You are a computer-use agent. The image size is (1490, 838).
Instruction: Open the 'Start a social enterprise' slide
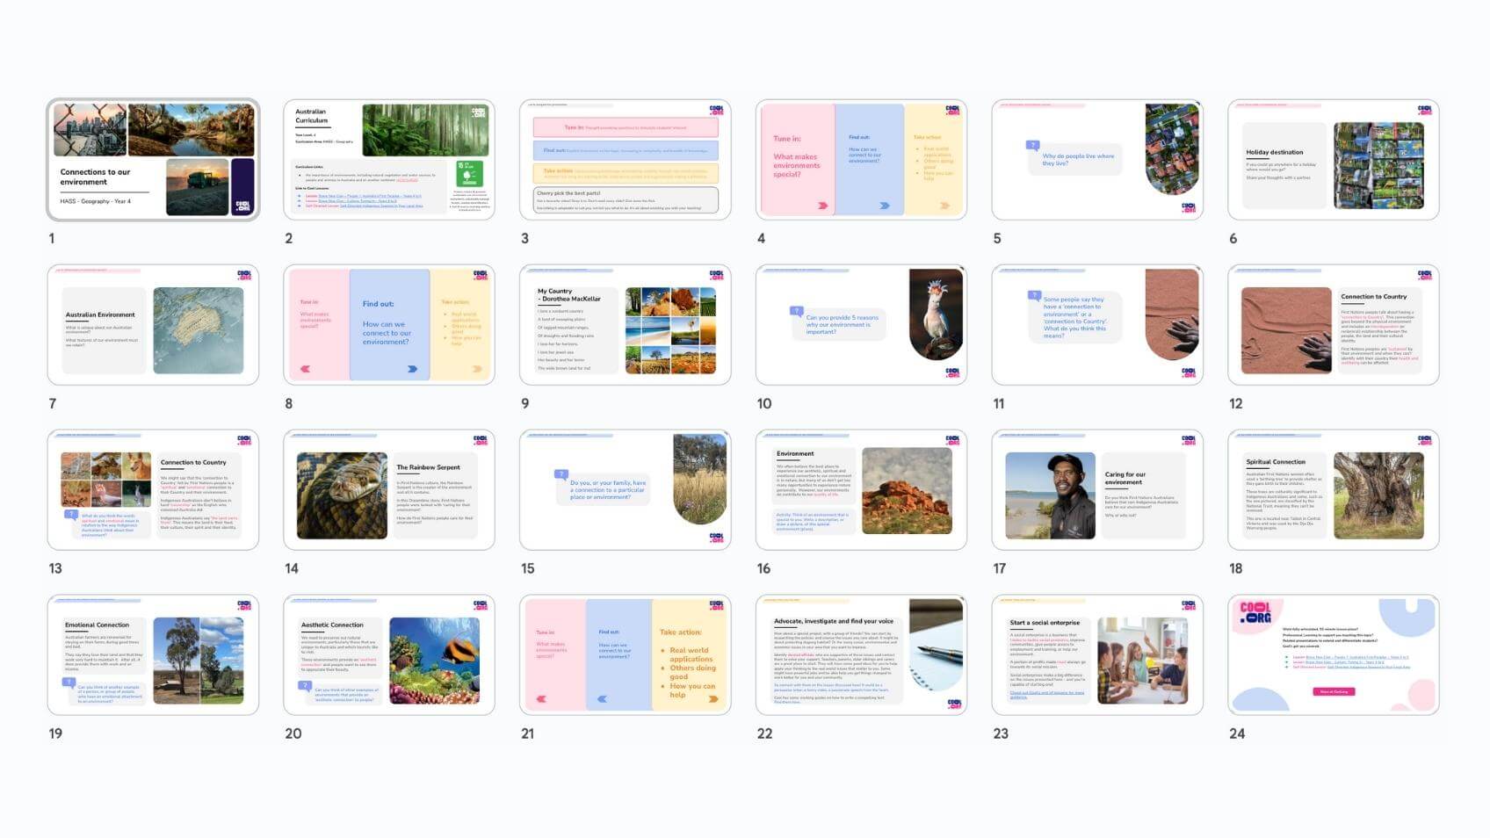point(1096,654)
